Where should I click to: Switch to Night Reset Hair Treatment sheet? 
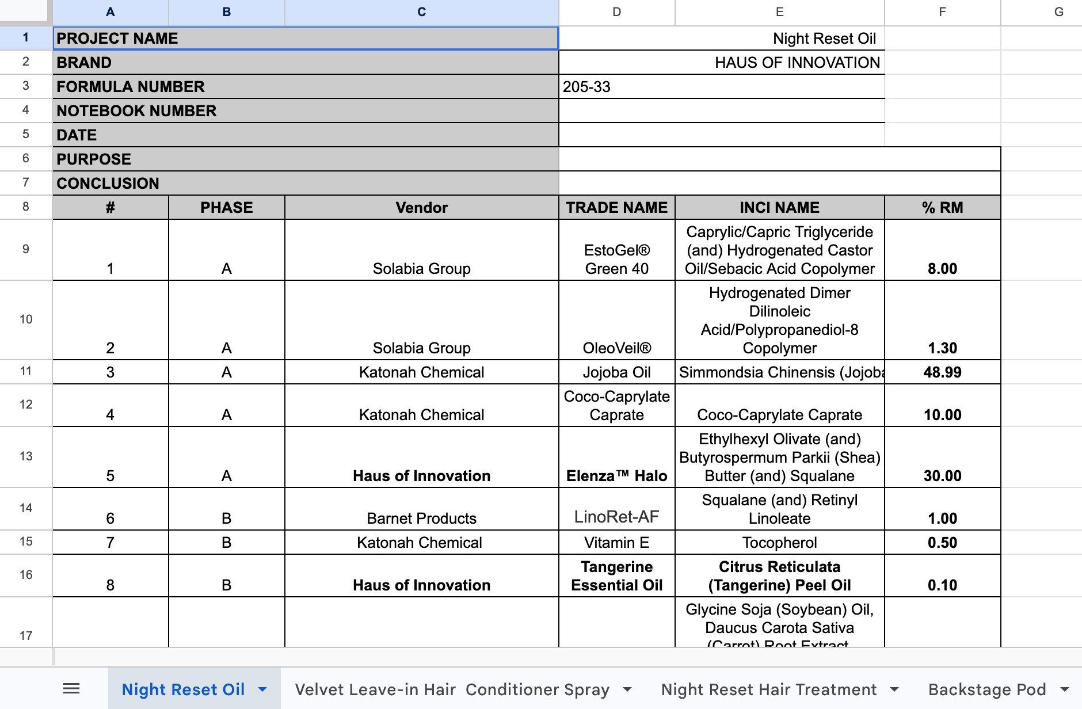[x=769, y=689]
